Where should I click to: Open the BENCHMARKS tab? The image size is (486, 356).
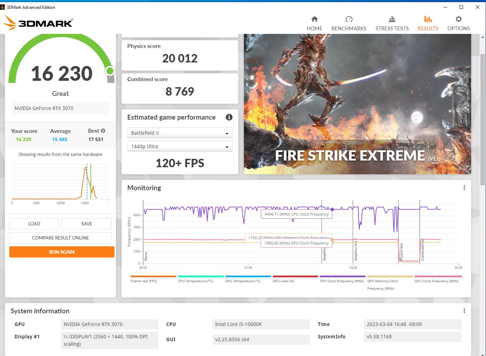pyautogui.click(x=349, y=23)
